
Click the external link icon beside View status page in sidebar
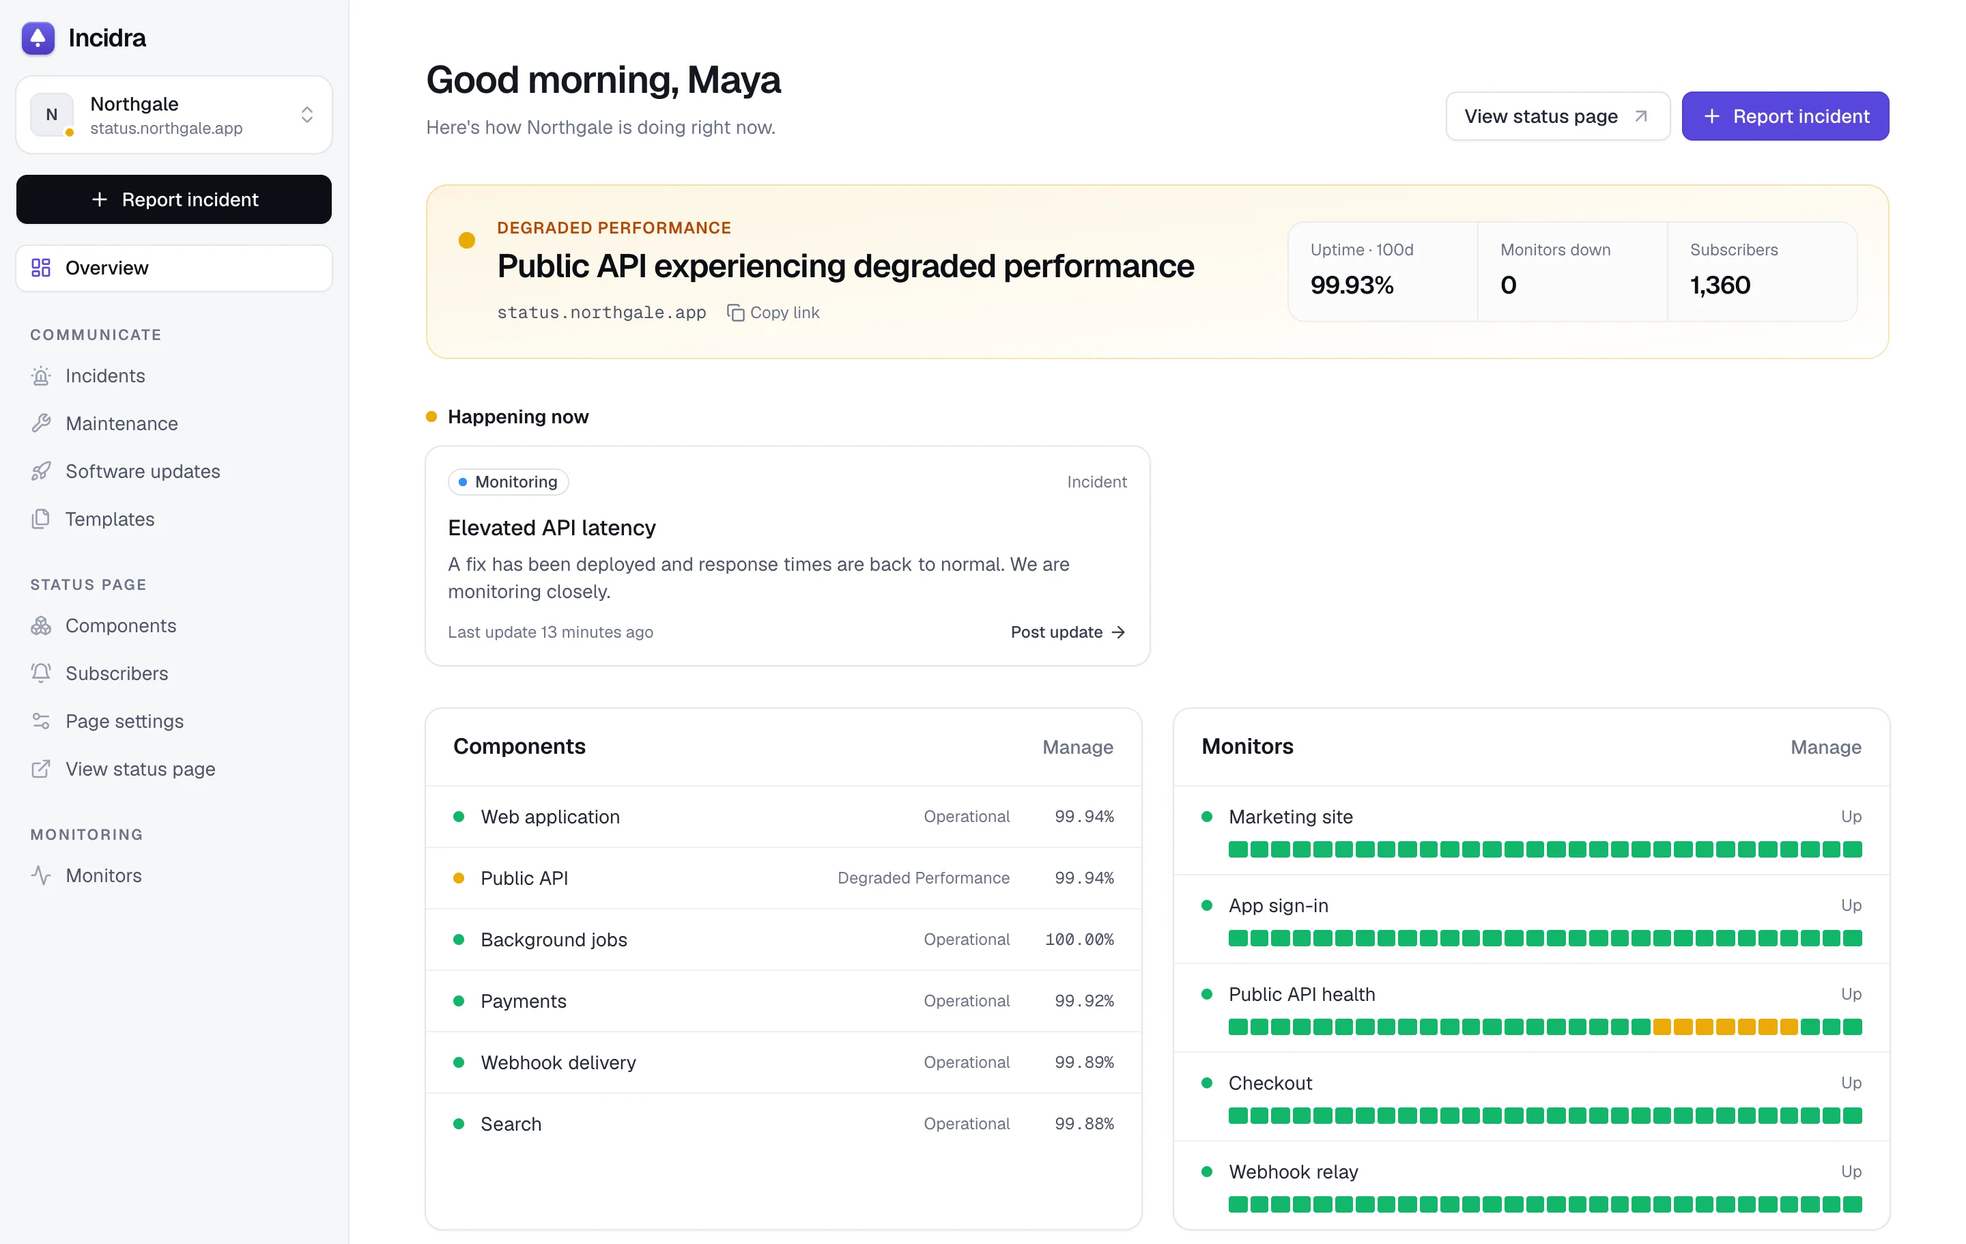pyautogui.click(x=41, y=769)
